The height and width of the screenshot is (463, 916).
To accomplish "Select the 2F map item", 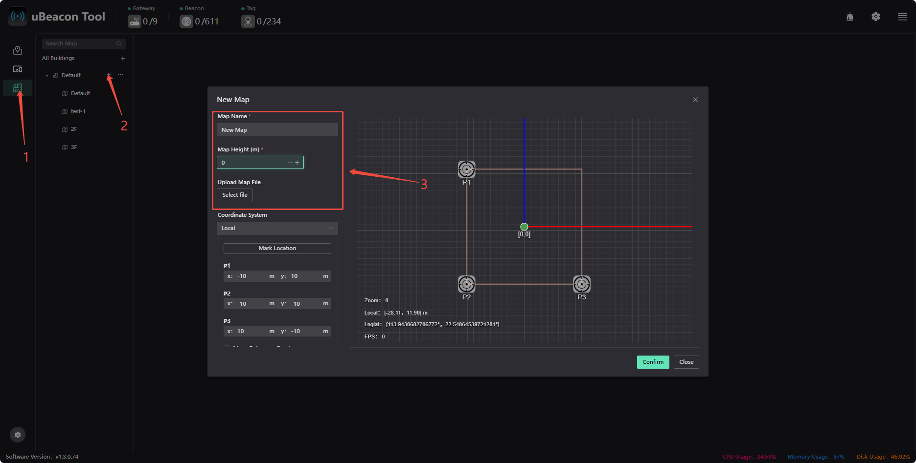I will pyautogui.click(x=74, y=129).
